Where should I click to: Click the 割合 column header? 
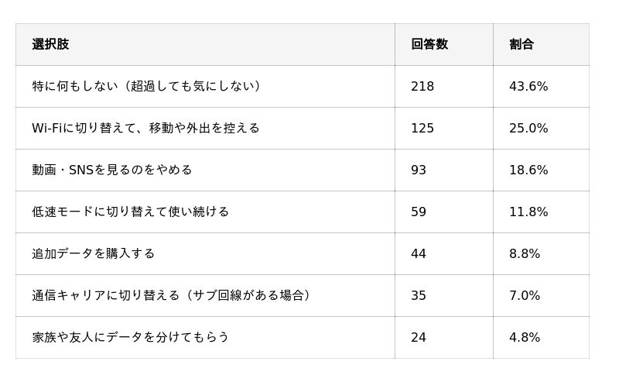pyautogui.click(x=522, y=44)
